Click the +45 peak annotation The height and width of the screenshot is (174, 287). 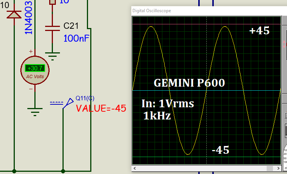[259, 31]
